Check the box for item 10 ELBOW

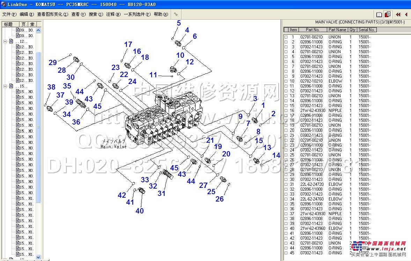pos(286,82)
